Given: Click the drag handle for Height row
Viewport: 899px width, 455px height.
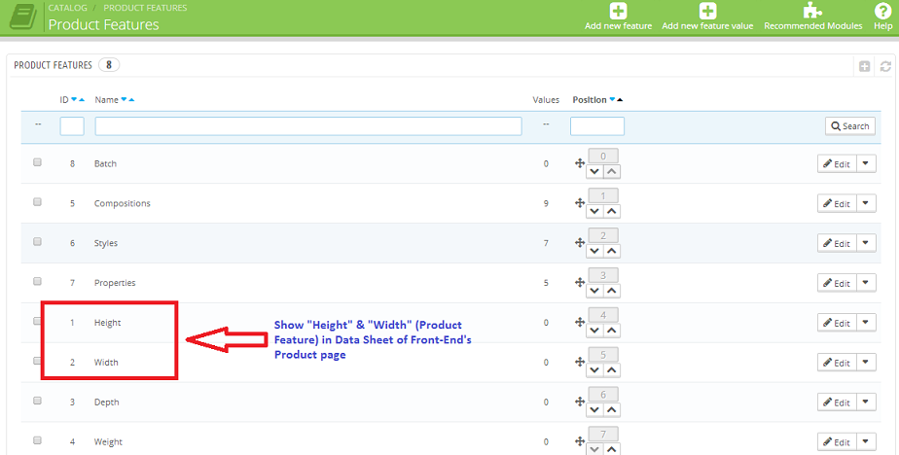Looking at the screenshot, I should [x=579, y=322].
